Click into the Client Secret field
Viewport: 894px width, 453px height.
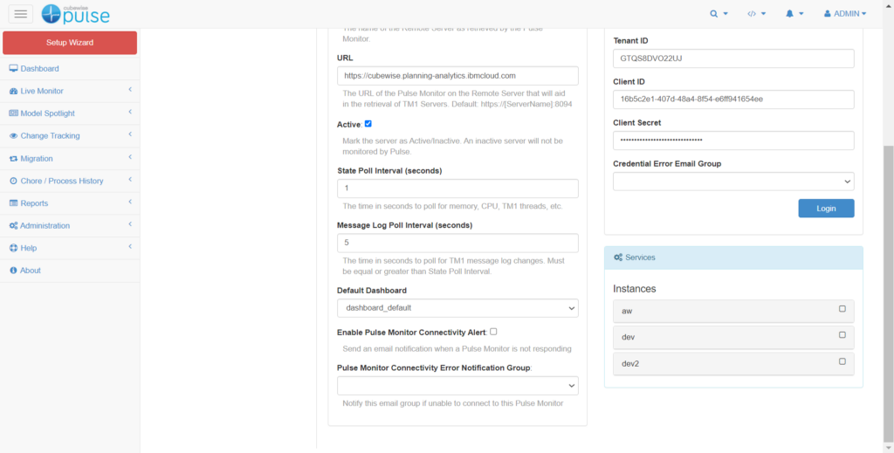(733, 141)
